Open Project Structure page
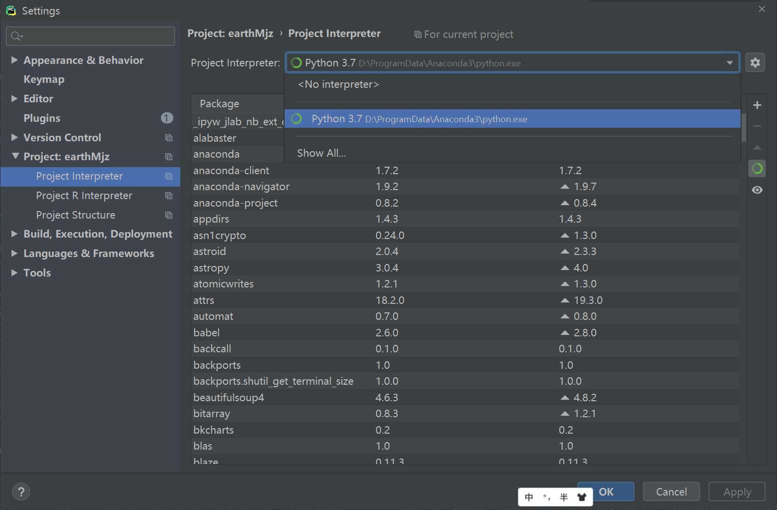 (x=75, y=215)
